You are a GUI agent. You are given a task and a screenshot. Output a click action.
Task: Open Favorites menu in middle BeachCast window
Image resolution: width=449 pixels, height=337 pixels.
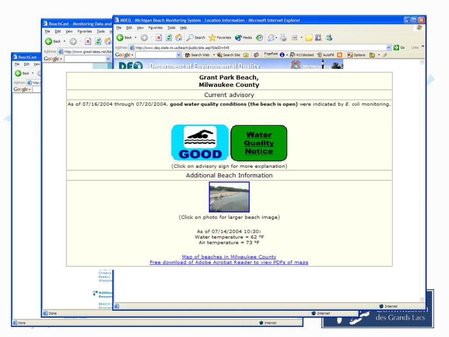pos(85,32)
